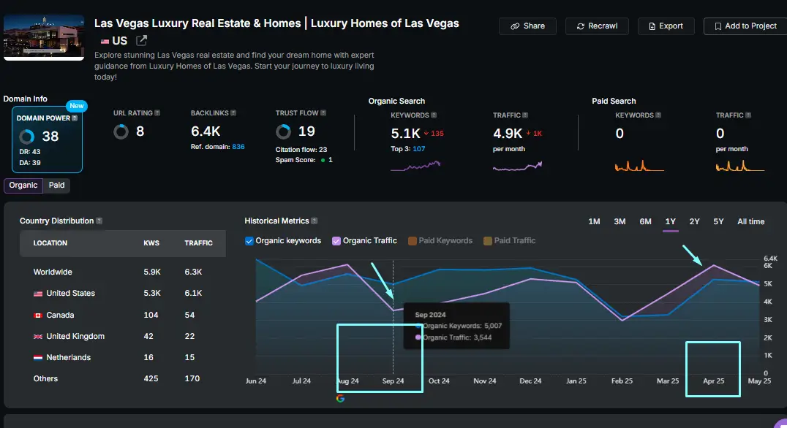Click the 5.1K organic keywords value
This screenshot has height=428, width=787.
click(x=405, y=134)
